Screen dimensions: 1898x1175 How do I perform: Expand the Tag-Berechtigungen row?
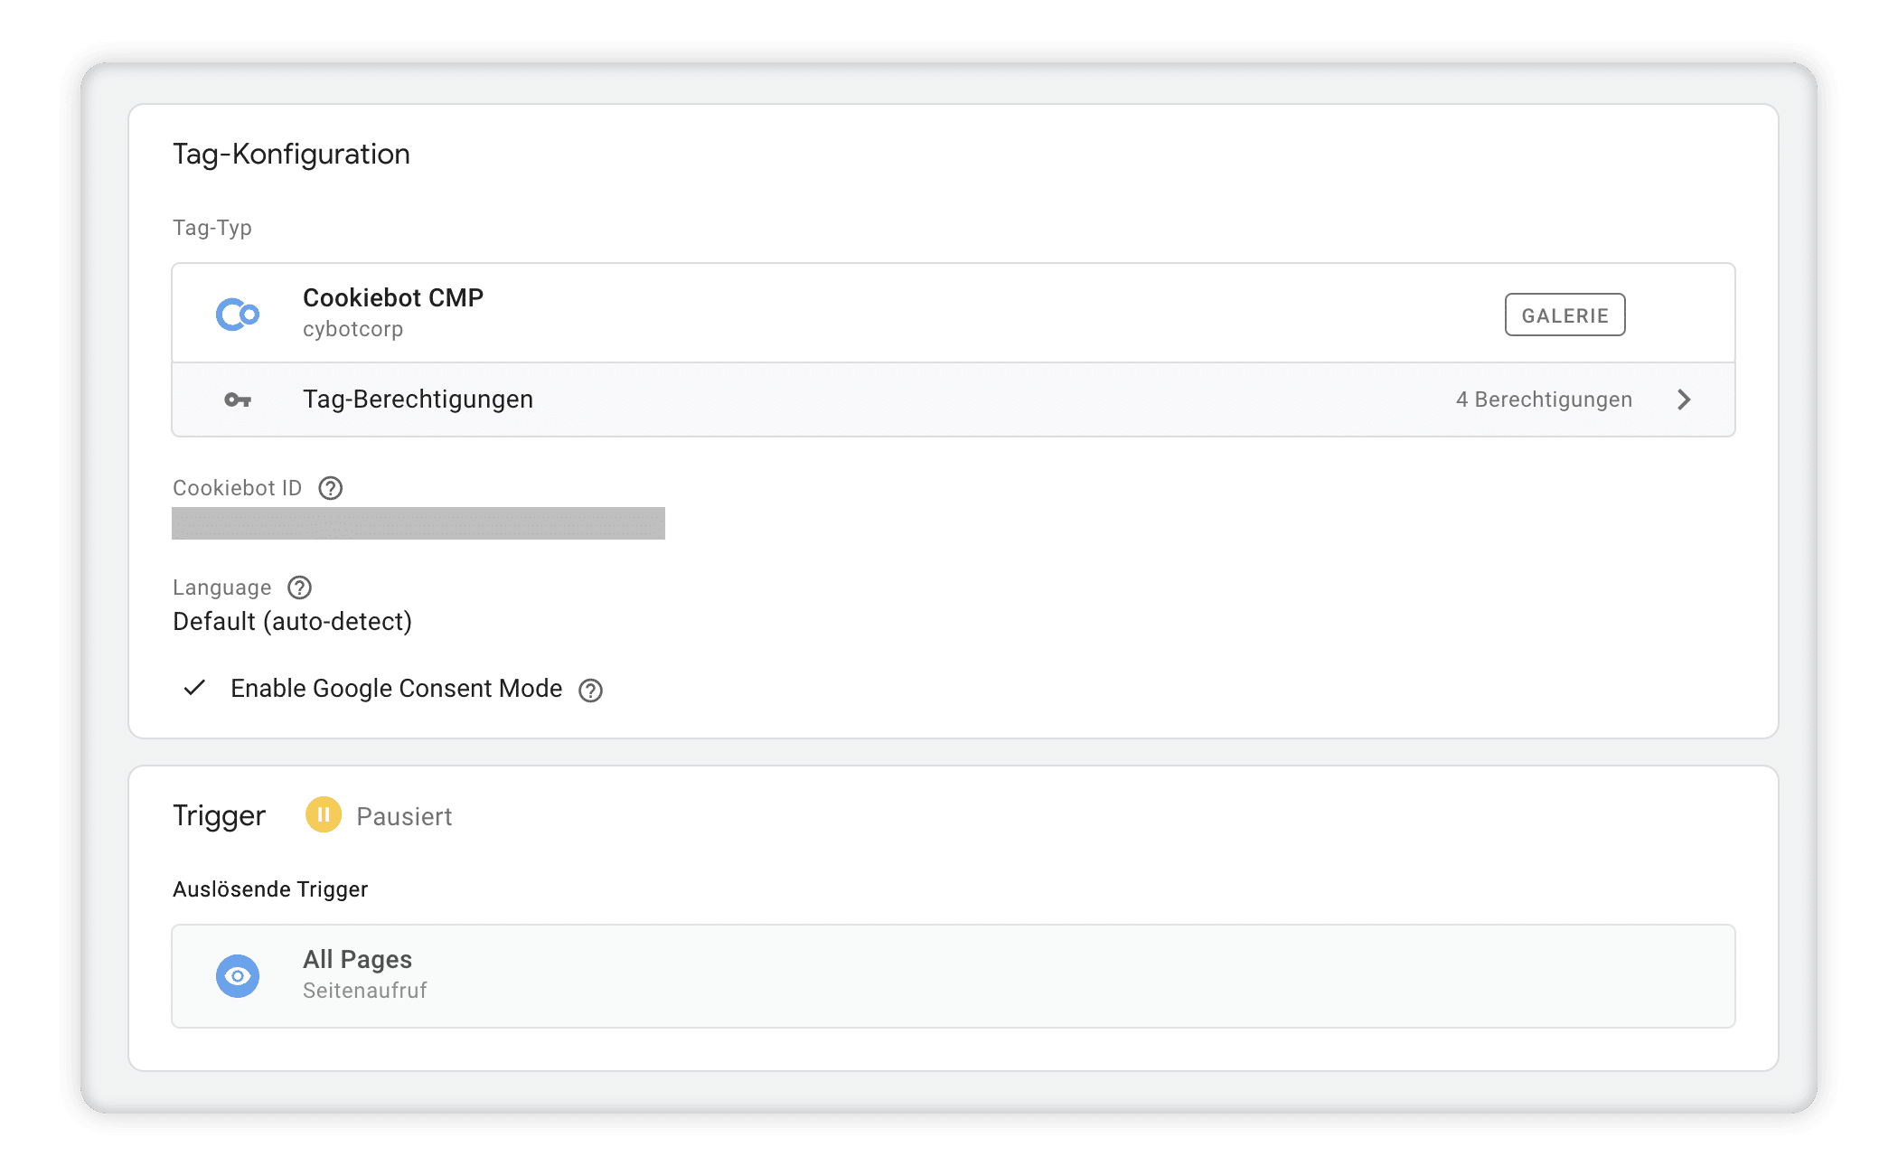pyautogui.click(x=954, y=399)
